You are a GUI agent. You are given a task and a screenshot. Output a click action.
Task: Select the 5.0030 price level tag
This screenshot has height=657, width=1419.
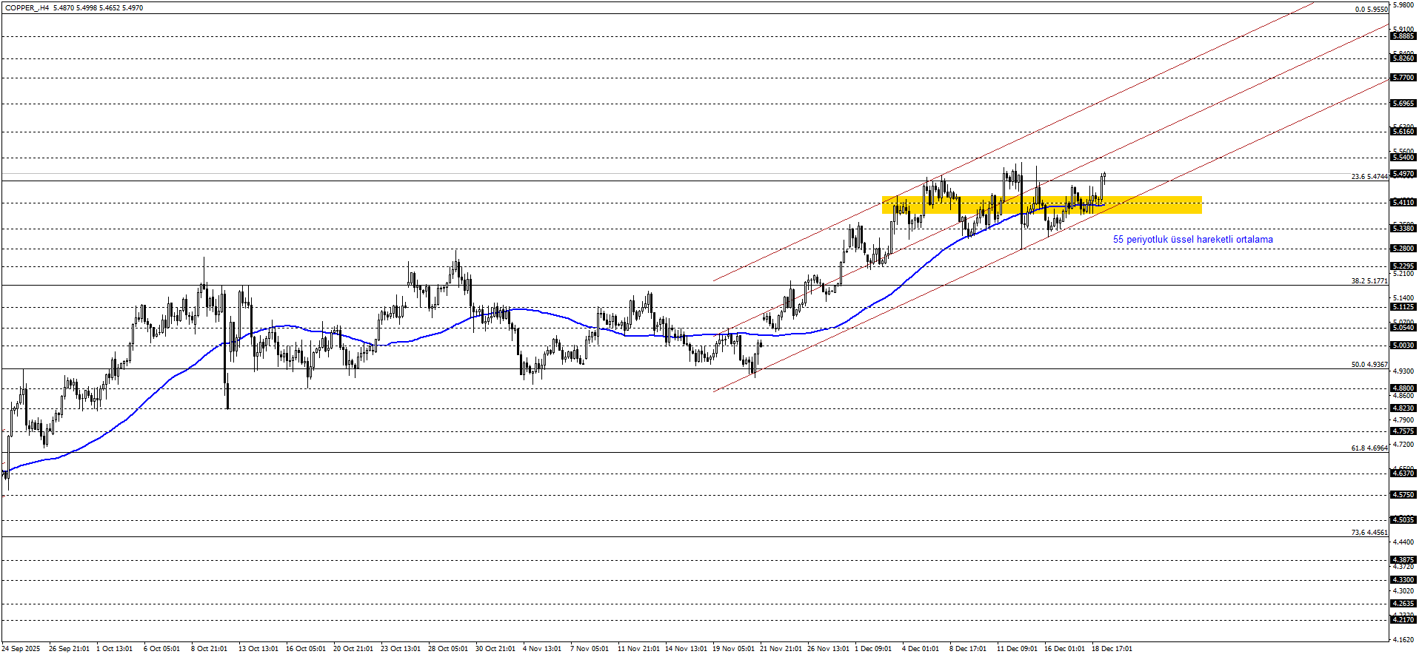tap(1403, 346)
